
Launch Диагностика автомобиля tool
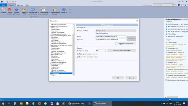[x=33, y=11]
